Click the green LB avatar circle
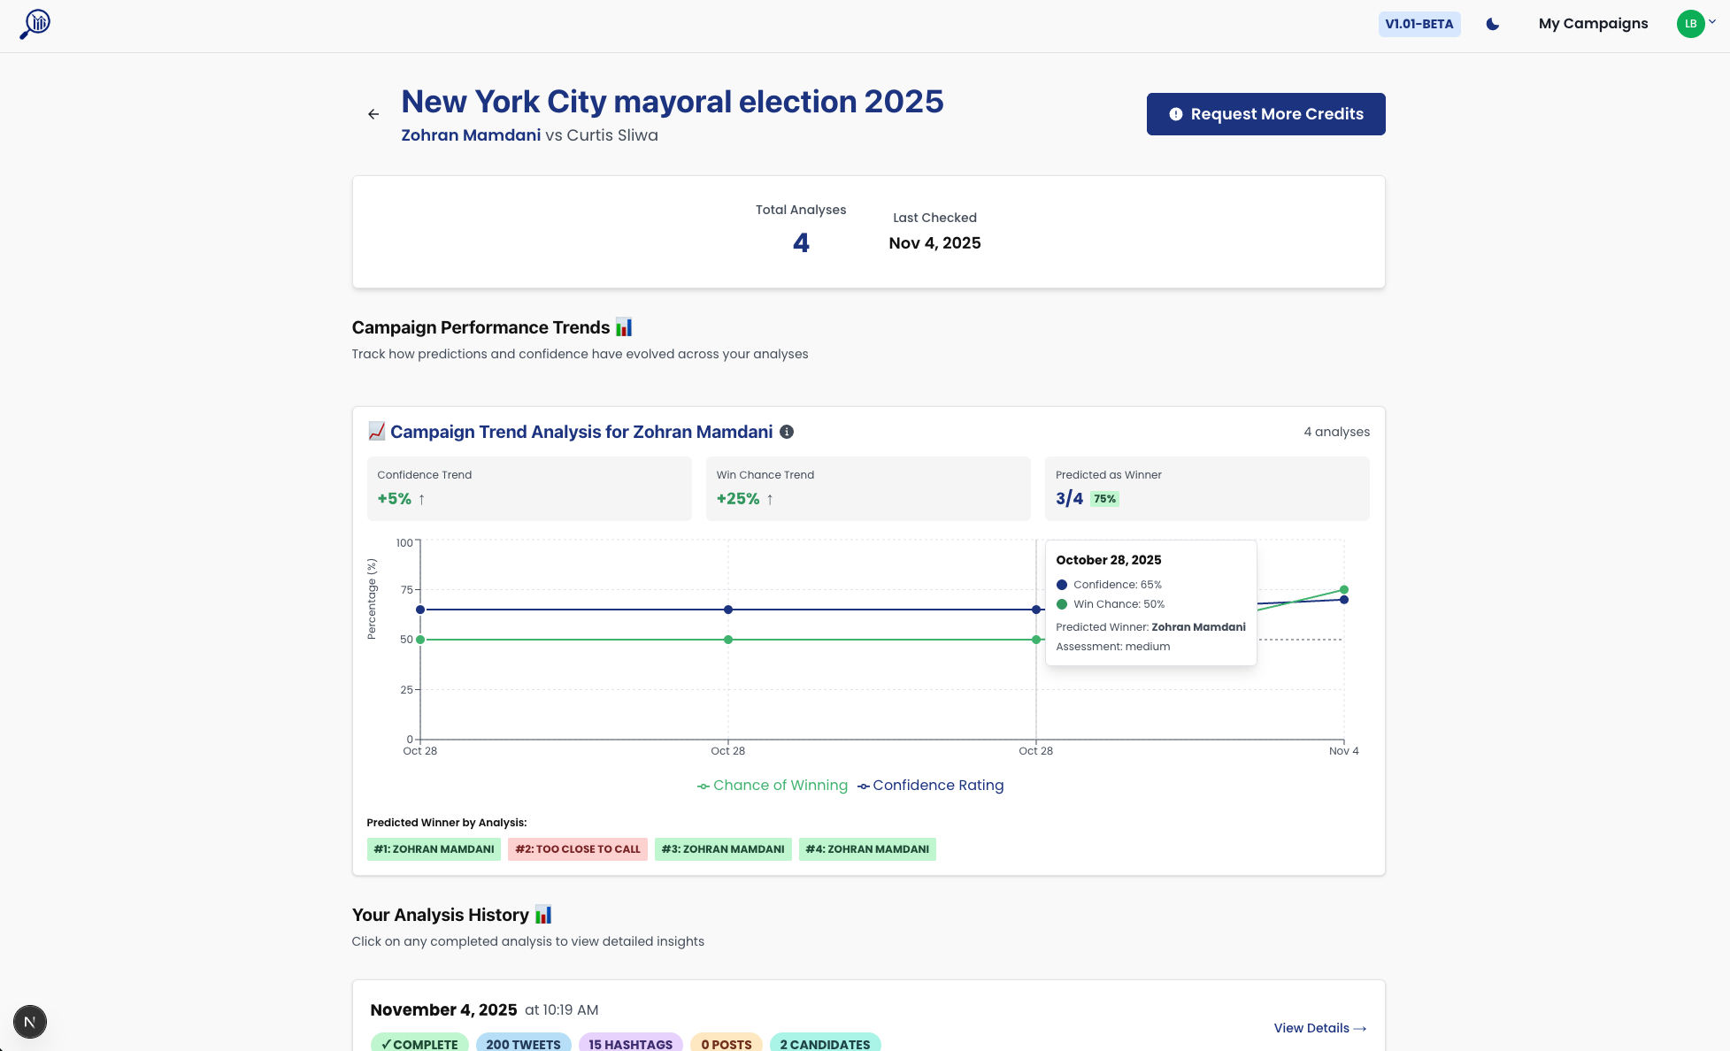 (x=1692, y=24)
